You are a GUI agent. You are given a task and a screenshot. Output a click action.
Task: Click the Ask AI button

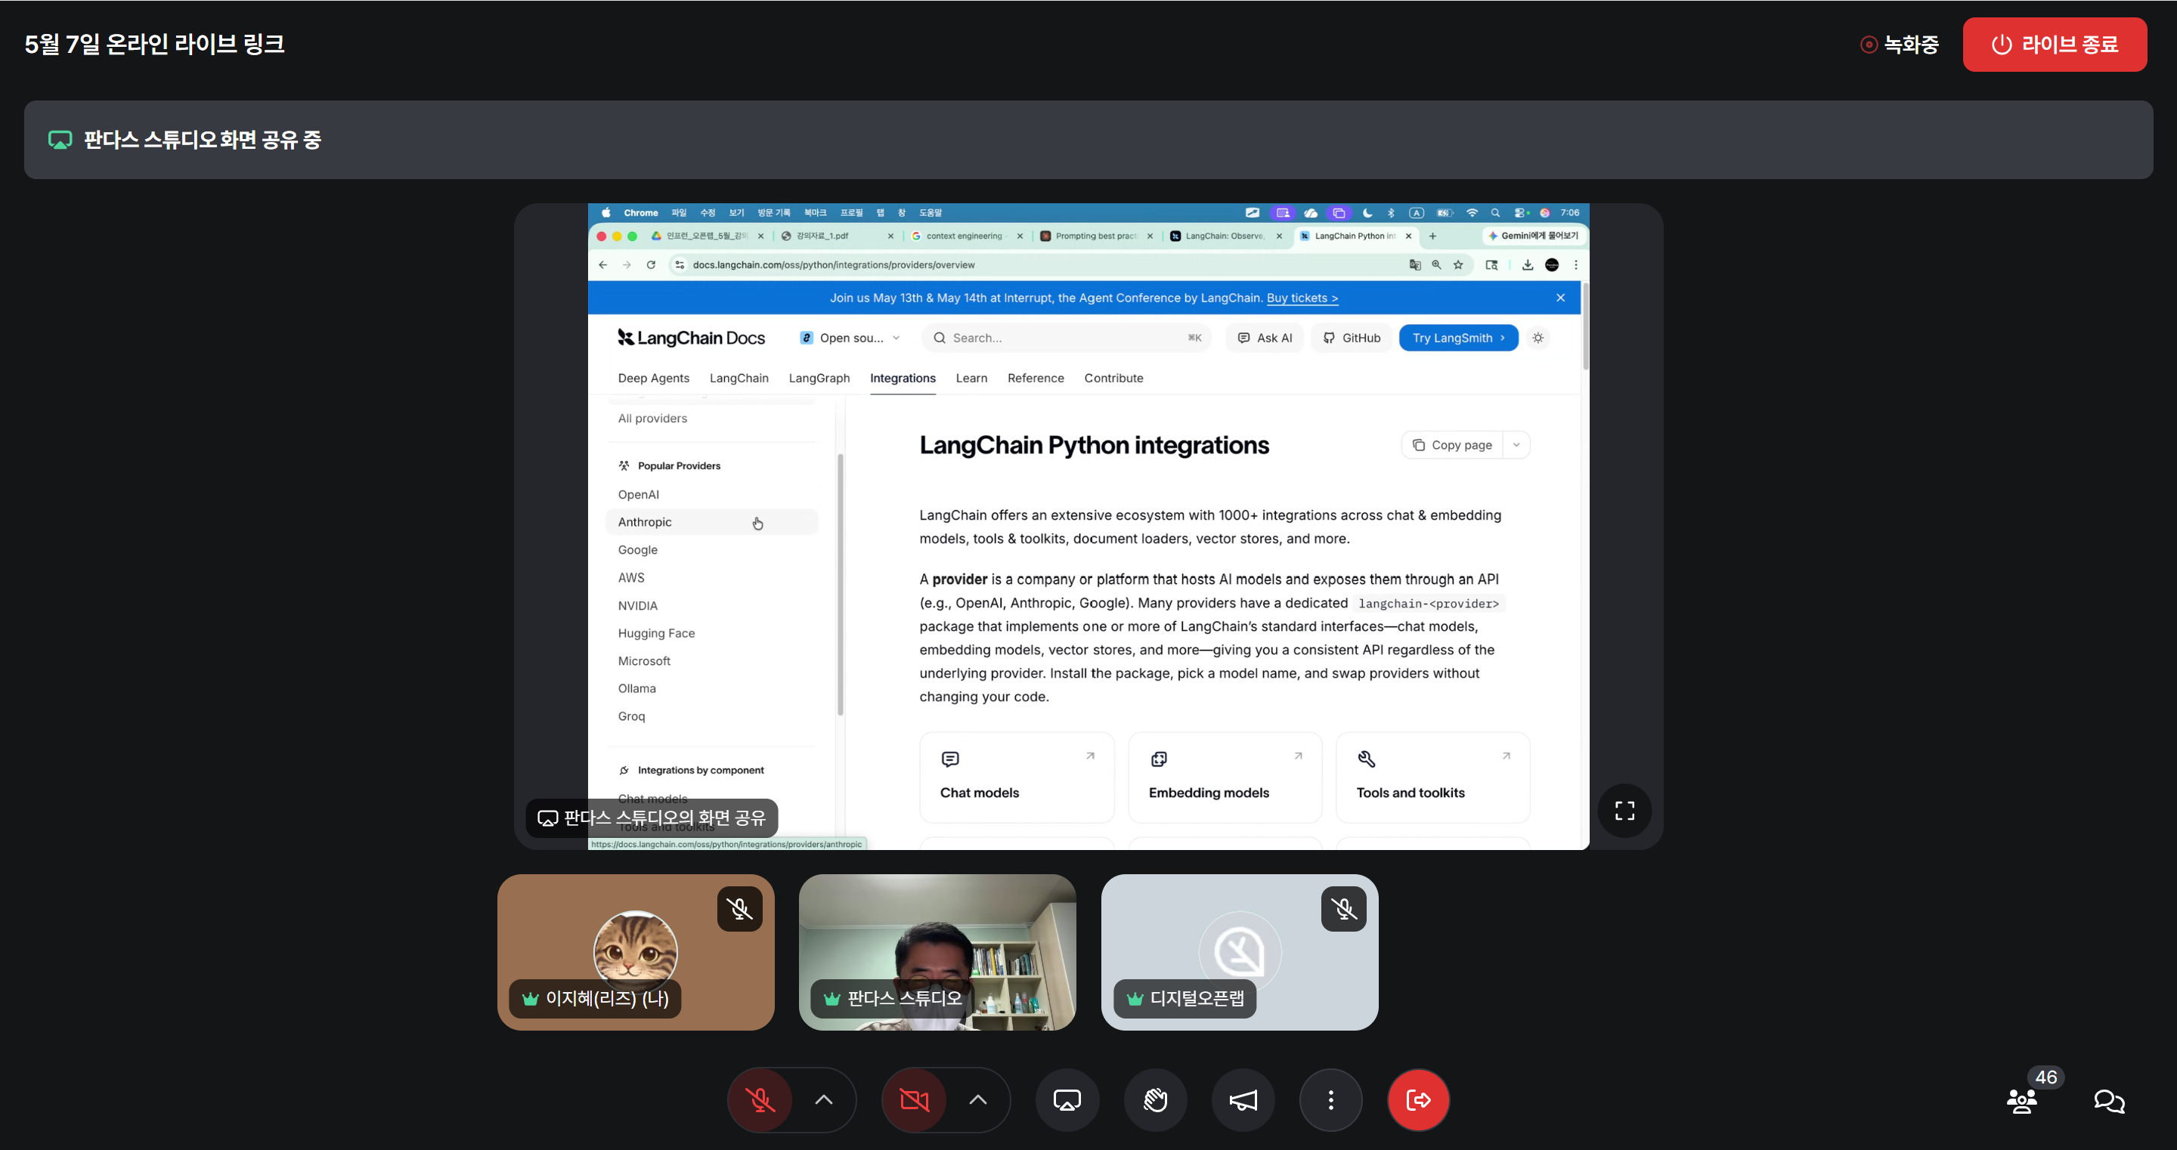[1265, 338]
